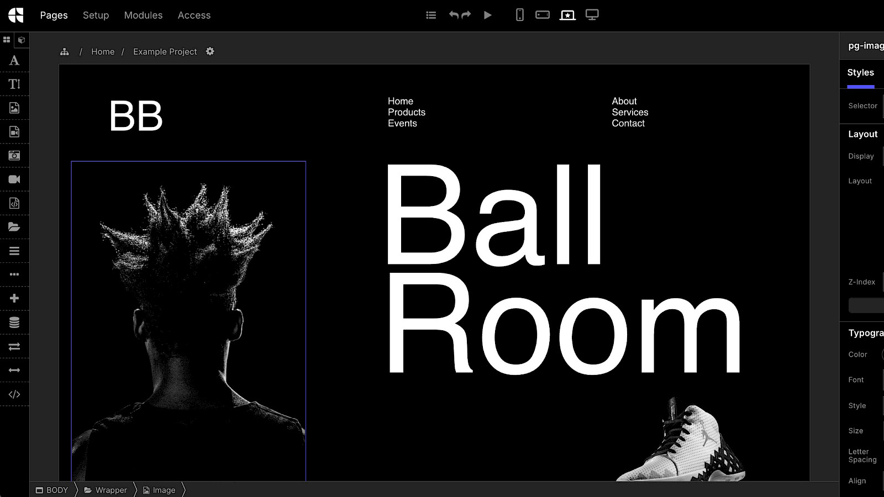The width and height of the screenshot is (884, 497).
Task: Open the folder icon in left sidebar
Action: (14, 227)
